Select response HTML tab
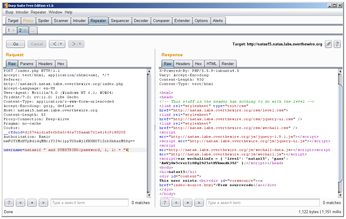 point(212,64)
